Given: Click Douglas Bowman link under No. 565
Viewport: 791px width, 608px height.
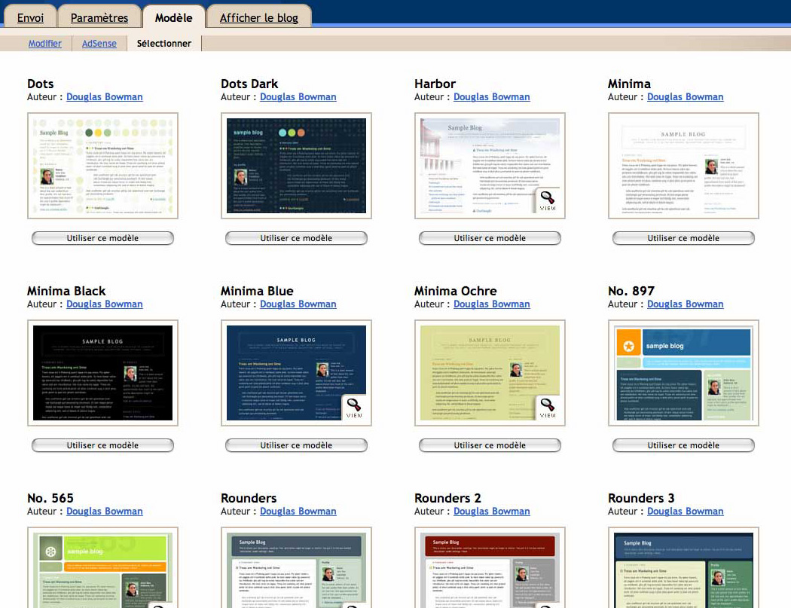Looking at the screenshot, I should pos(105,512).
